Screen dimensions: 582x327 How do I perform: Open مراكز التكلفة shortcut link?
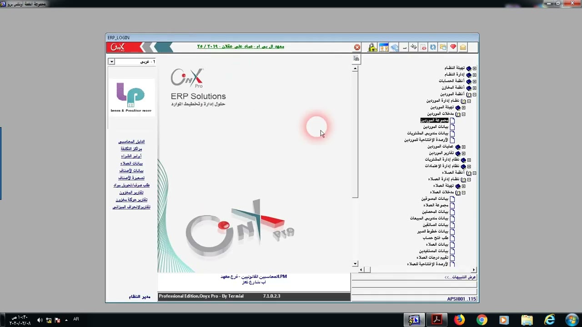[x=131, y=149]
